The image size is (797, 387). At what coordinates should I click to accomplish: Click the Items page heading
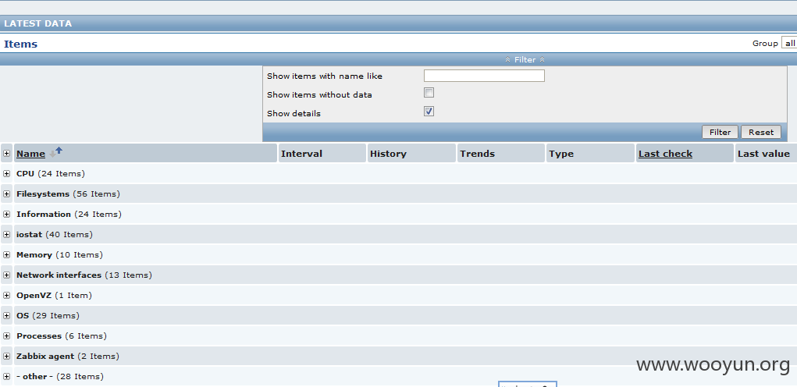(x=21, y=44)
